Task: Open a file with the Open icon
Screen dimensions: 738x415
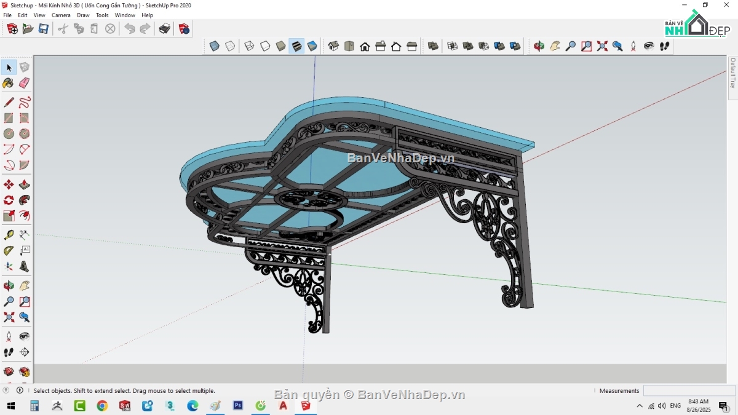Action: 28,28
